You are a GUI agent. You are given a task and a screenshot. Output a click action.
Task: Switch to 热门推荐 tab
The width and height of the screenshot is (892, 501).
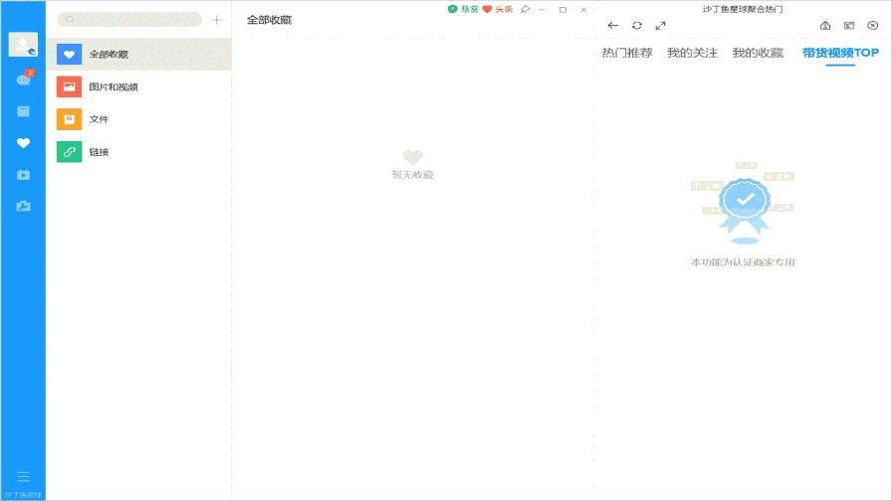[627, 53]
